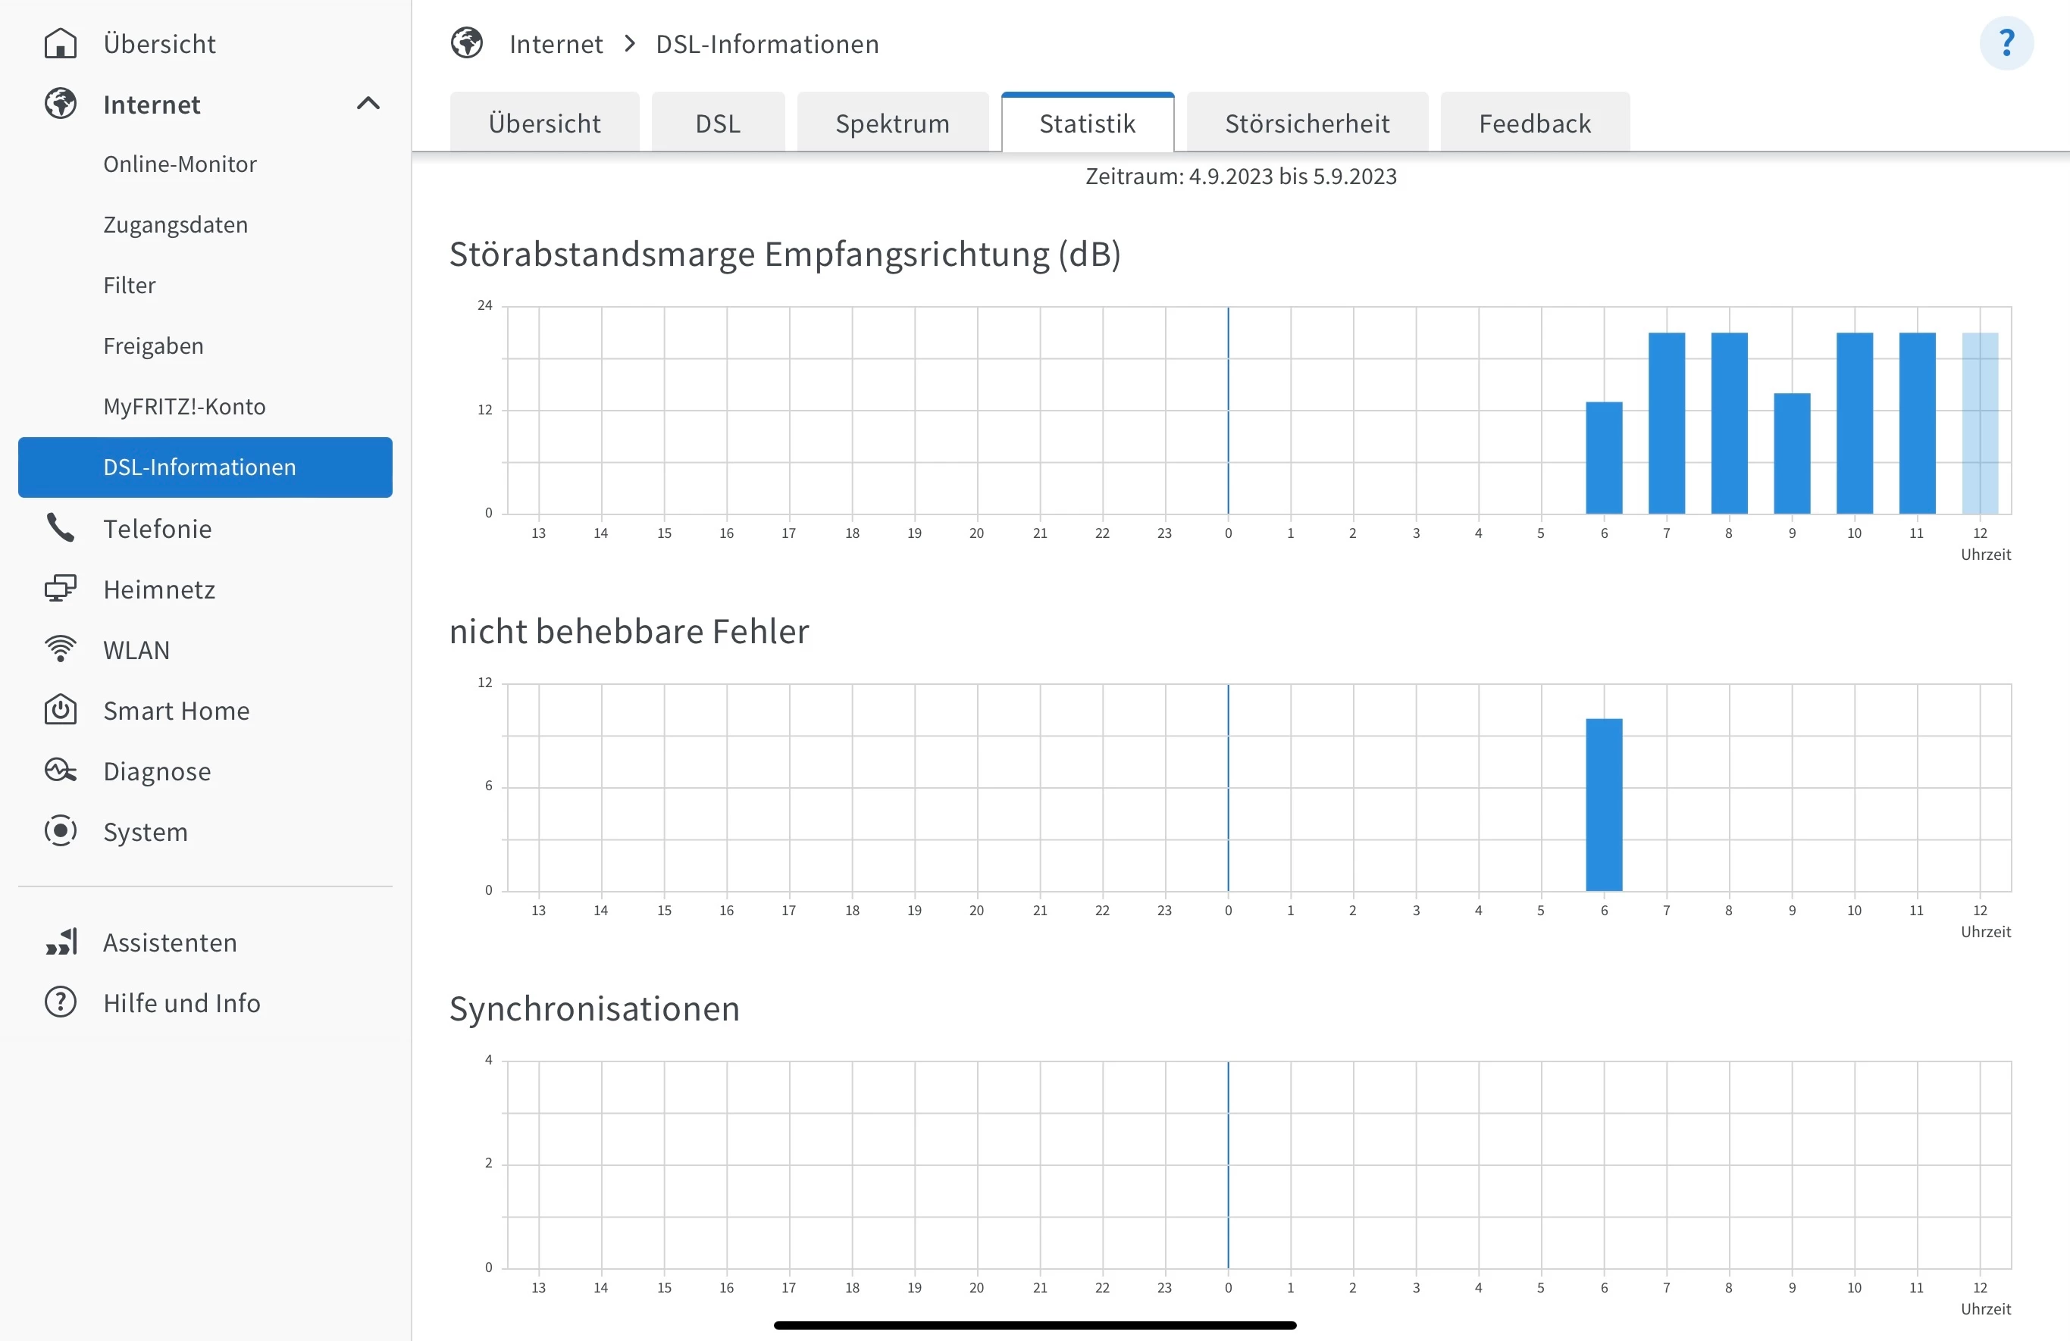
Task: Switch to the Störsicherheit tab
Action: 1307,123
